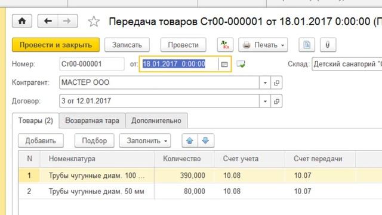
Task: Click quantity cell 390,000
Action: (x=184, y=176)
